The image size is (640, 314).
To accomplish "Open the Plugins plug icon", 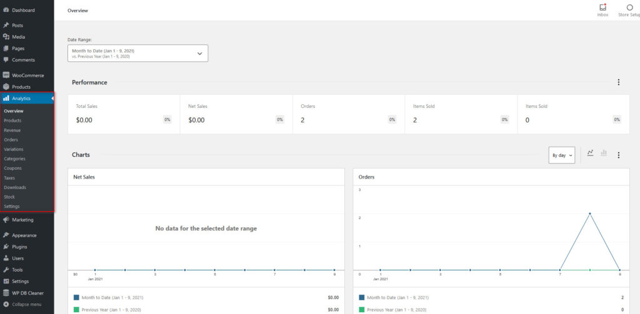I will point(6,247).
